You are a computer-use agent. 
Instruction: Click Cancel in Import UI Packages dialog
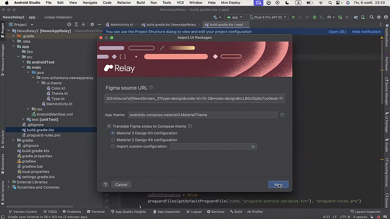[x=121, y=185]
